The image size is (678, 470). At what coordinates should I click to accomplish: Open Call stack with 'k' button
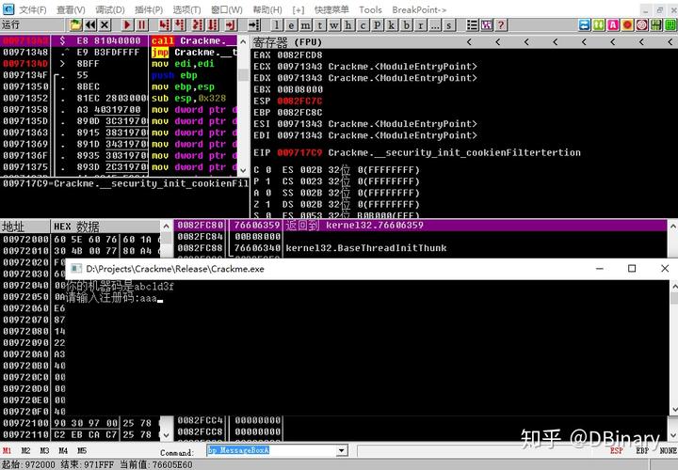click(x=392, y=25)
